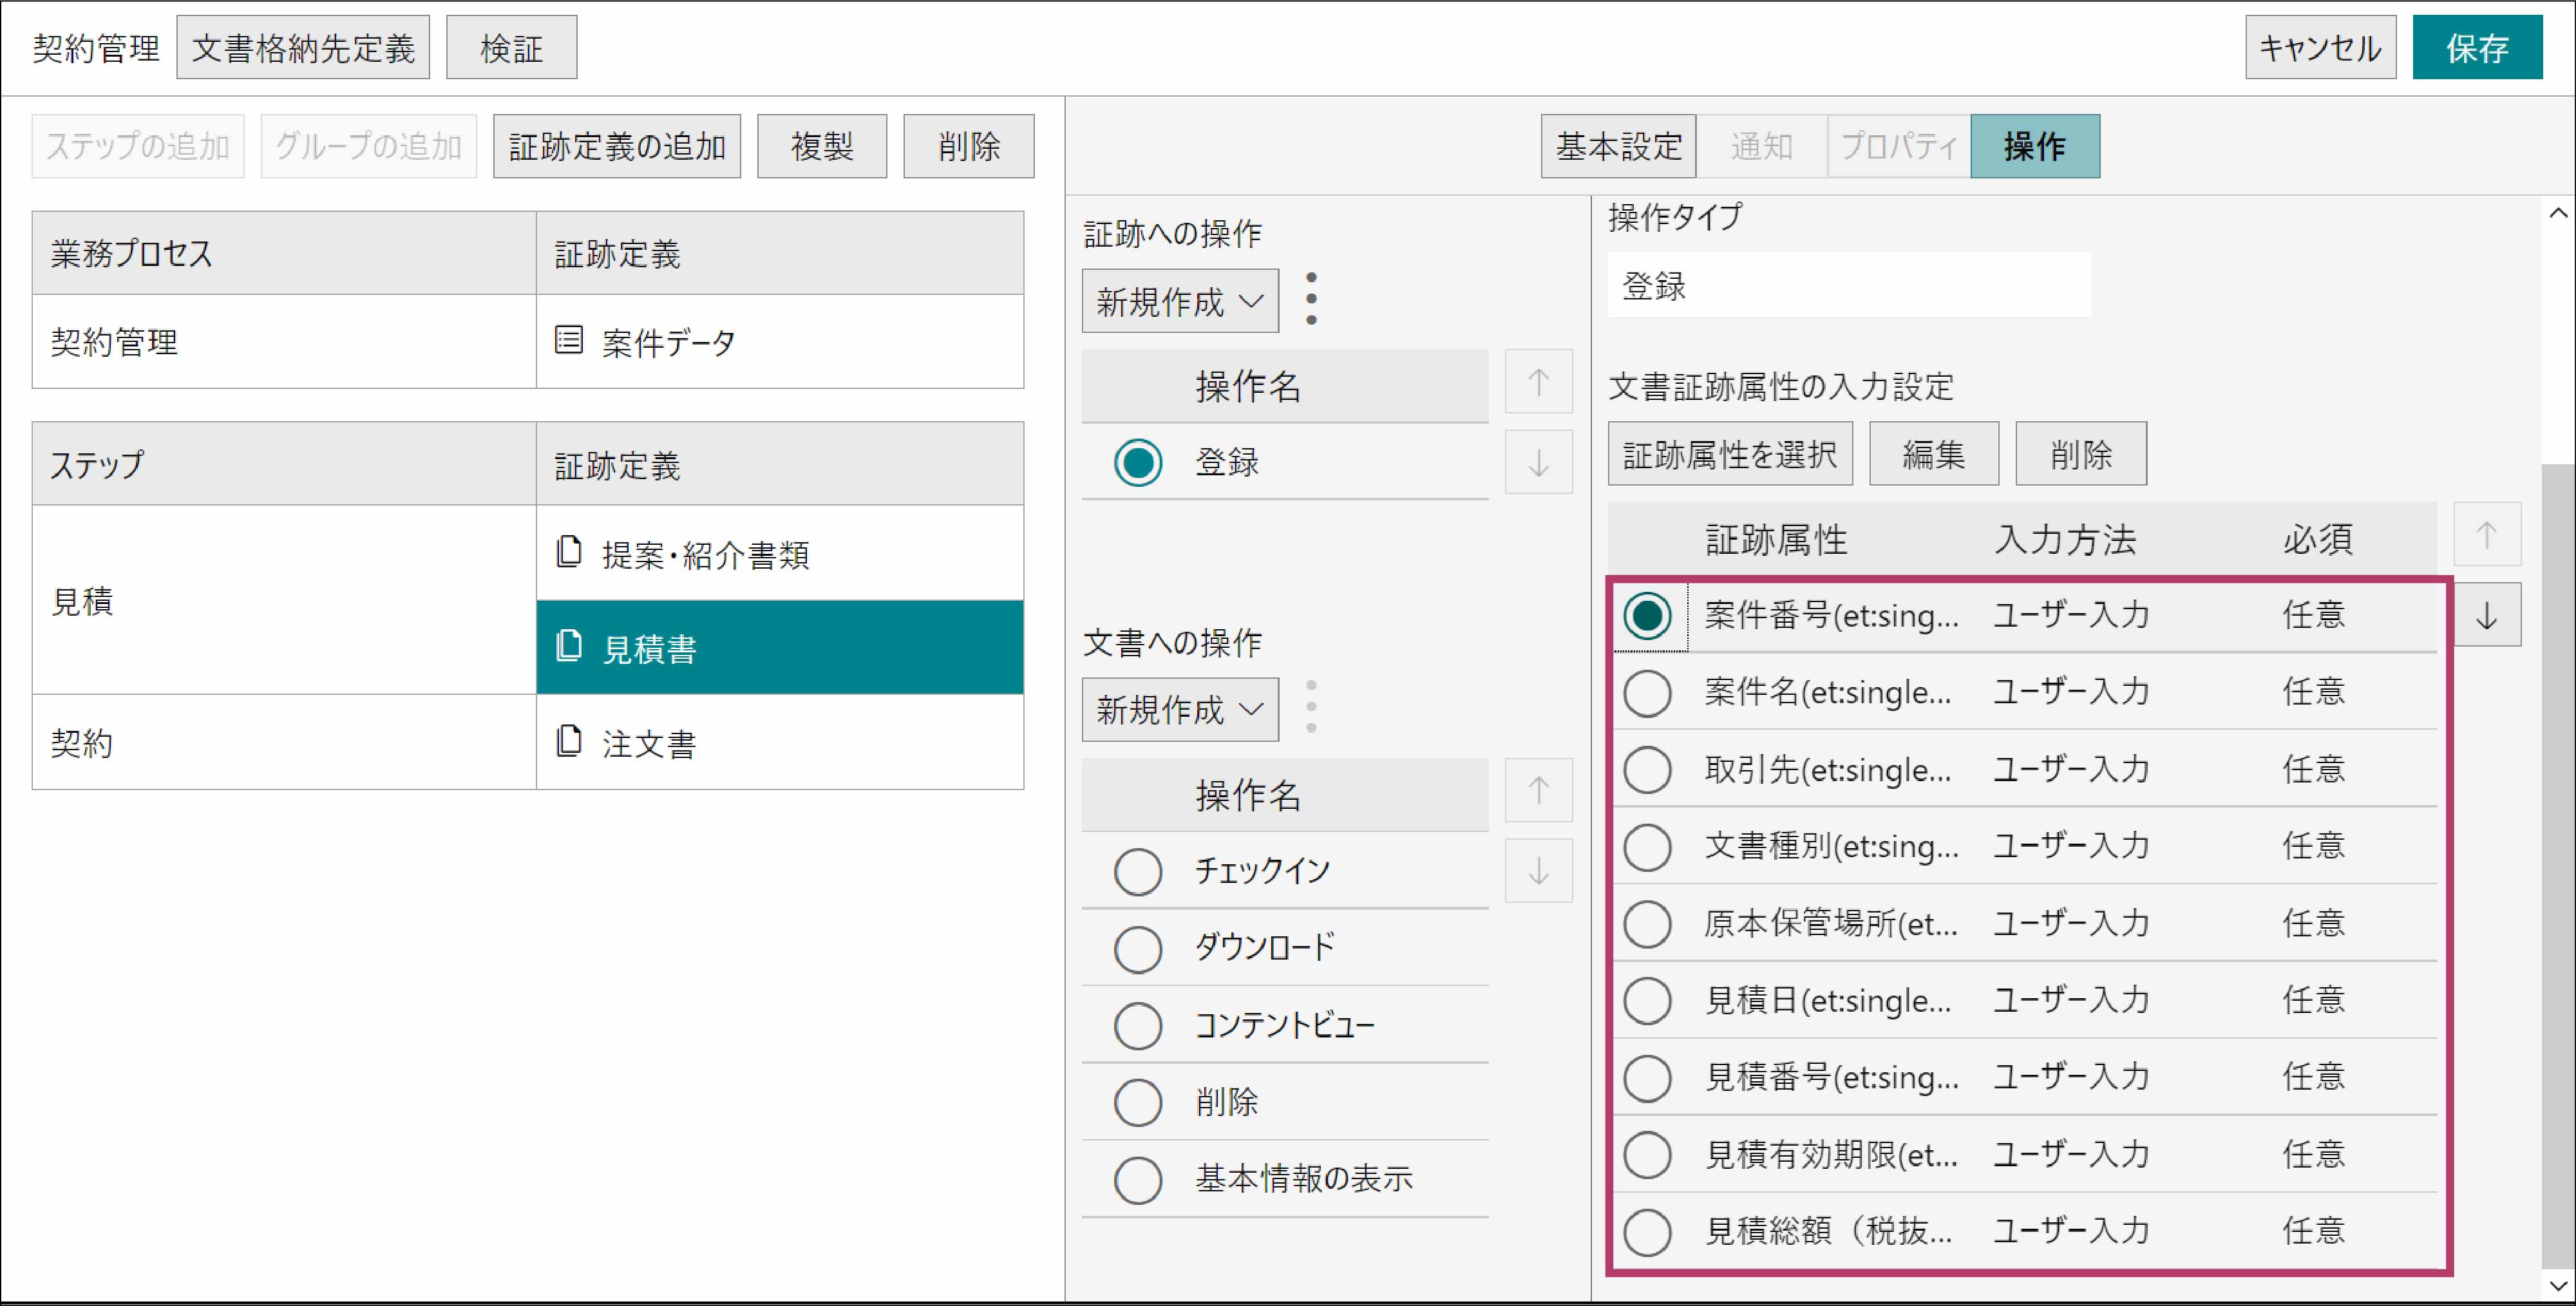The image size is (2576, 1306).
Task: Select the 見積書 row in the step table
Action: [780, 647]
